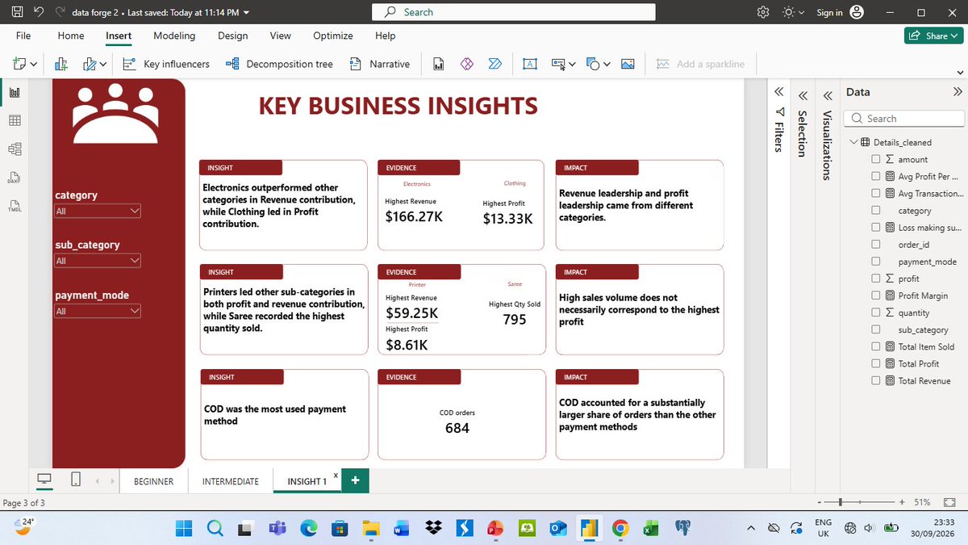Image resolution: width=968 pixels, height=545 pixels.
Task: Click the zoom out minus button
Action: (820, 502)
